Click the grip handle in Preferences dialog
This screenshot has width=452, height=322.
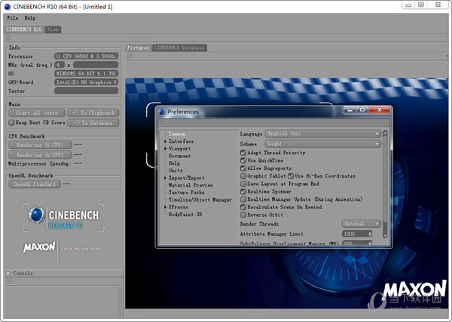(x=163, y=123)
